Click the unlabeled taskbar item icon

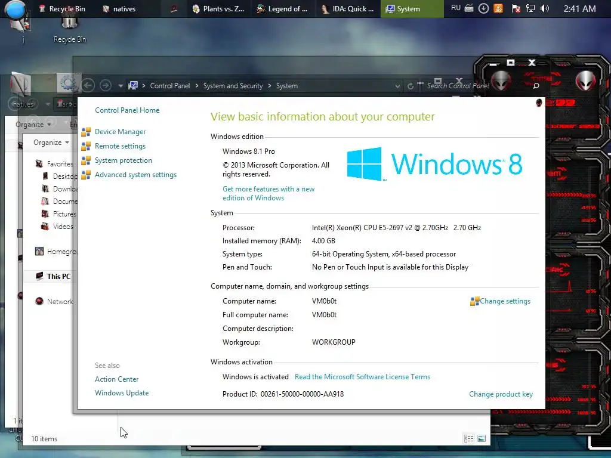pos(174,8)
